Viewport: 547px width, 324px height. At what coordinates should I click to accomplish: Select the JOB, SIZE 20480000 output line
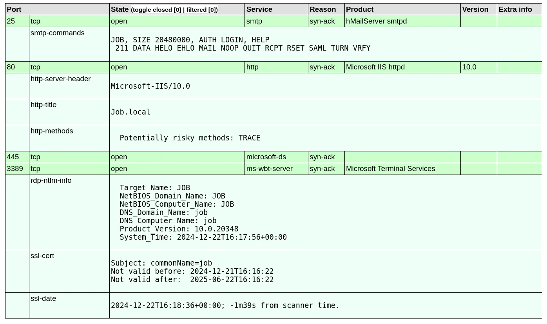click(x=190, y=40)
